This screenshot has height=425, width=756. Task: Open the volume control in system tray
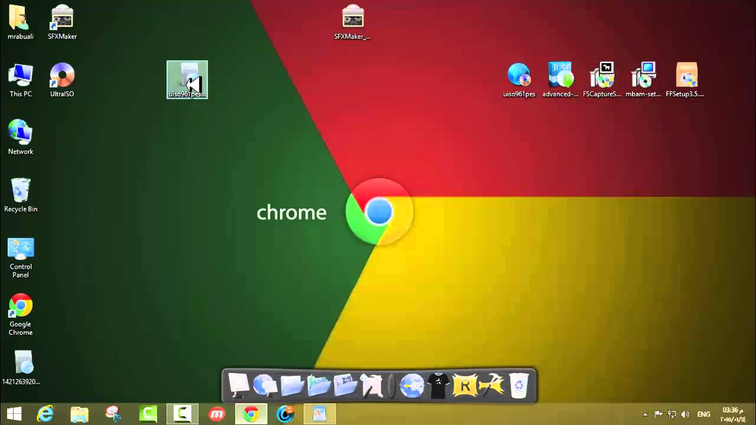click(x=685, y=414)
